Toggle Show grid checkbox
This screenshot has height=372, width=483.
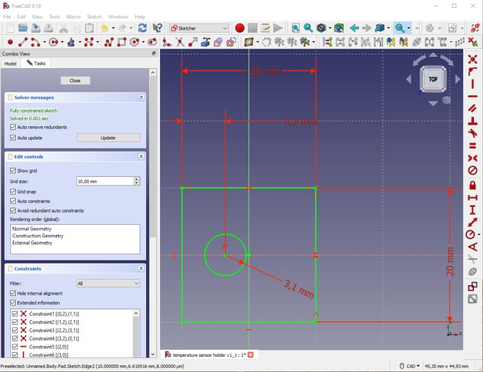[x=13, y=171]
